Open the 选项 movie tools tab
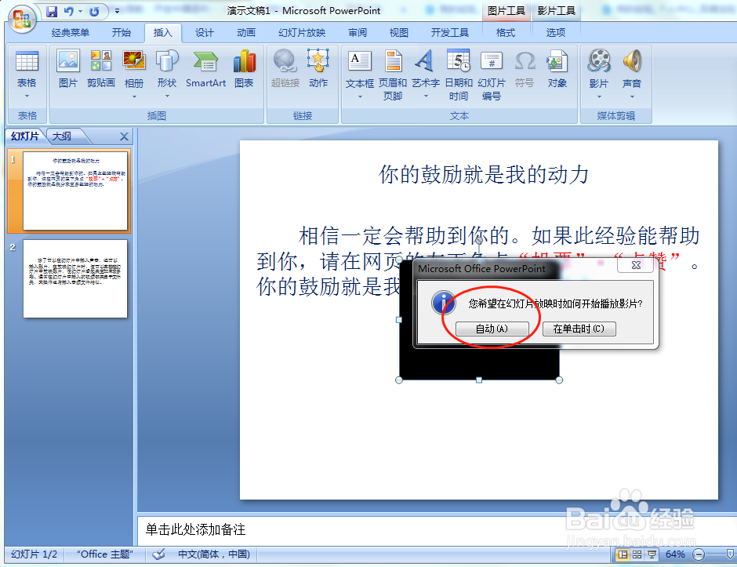Viewport: 737px width, 567px height. 556,32
